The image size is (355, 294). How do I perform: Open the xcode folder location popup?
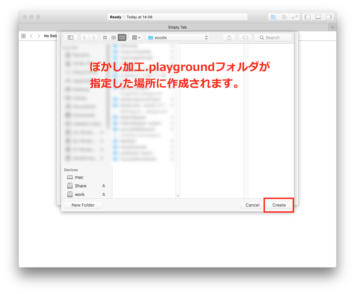pos(177,37)
